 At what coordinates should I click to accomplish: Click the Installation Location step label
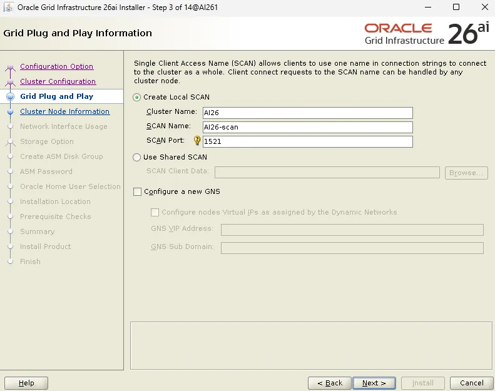click(x=55, y=201)
